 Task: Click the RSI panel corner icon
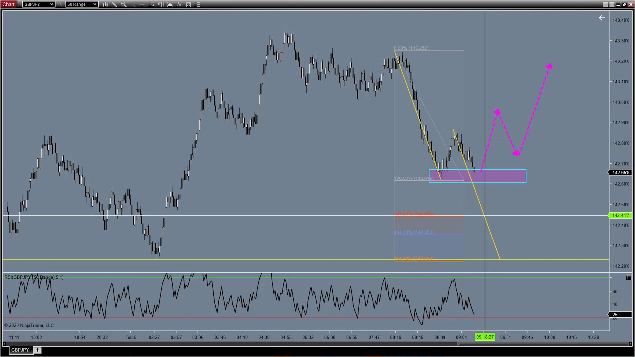[x=629, y=277]
